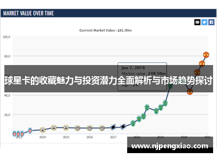Click the '80,0' y-axis label
The image size is (217, 157).
pos(7,56)
